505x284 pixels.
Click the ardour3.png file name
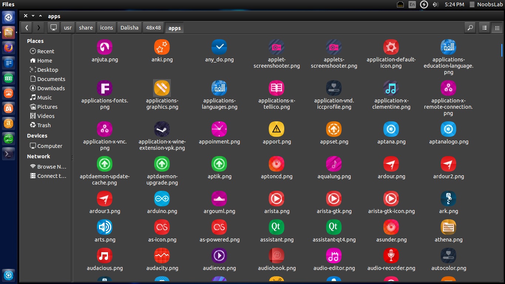[x=105, y=211]
